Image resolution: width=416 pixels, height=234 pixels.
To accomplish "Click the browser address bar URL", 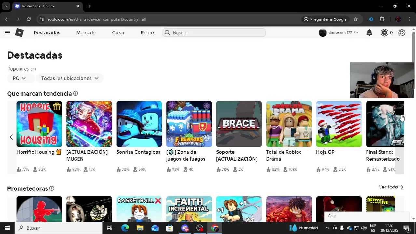I will point(97,19).
